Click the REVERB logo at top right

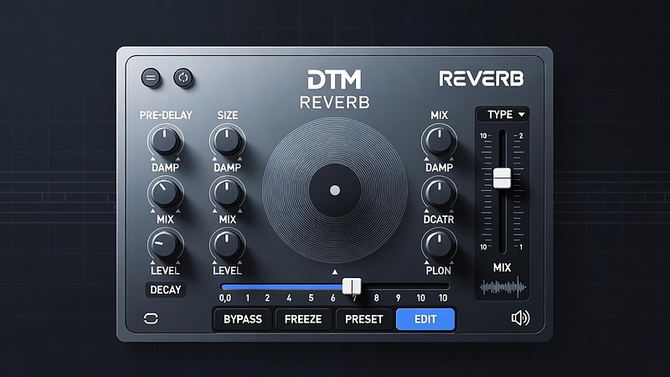(x=482, y=80)
